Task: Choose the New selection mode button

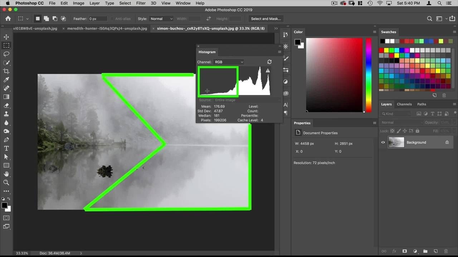Action: (38, 19)
